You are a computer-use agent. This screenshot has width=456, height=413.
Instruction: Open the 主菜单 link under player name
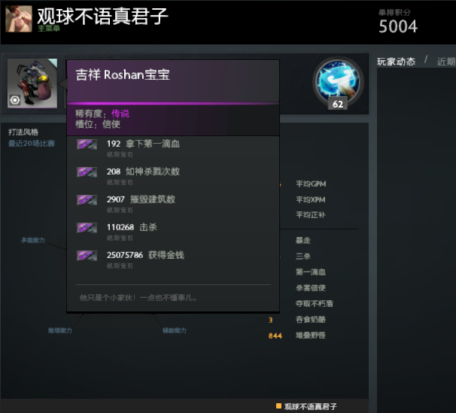point(49,29)
